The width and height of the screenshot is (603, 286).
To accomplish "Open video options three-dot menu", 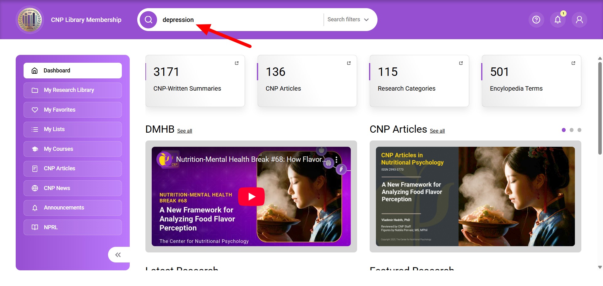I will 336,160.
